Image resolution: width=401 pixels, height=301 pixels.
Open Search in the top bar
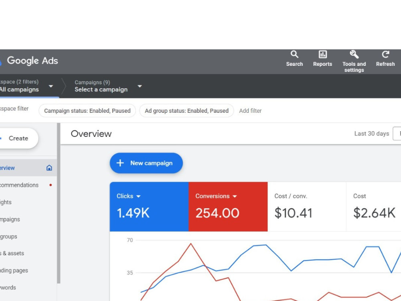click(x=294, y=59)
